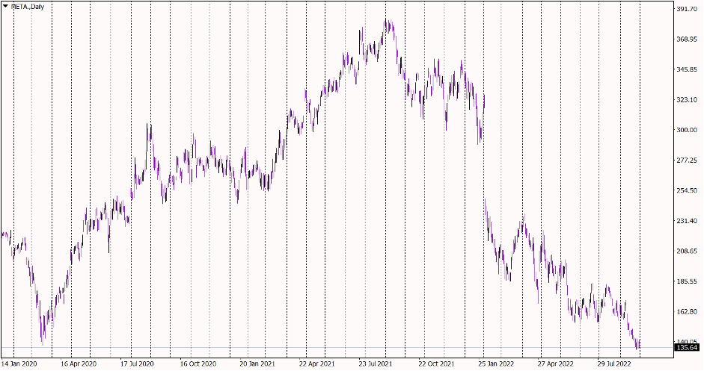Click the META.,Daily chart title
704x371 pixels.
(x=28, y=7)
